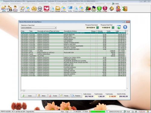The image size is (151, 113).
Task: Open the AGENDAMENTO menu
Action: [x=16, y=4]
